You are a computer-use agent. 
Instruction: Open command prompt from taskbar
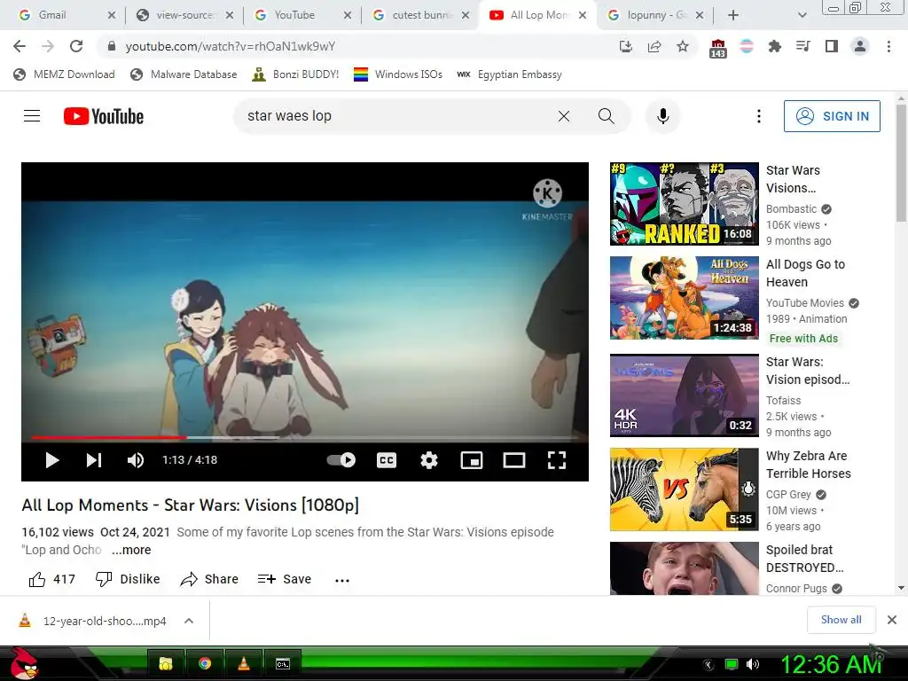point(283,663)
